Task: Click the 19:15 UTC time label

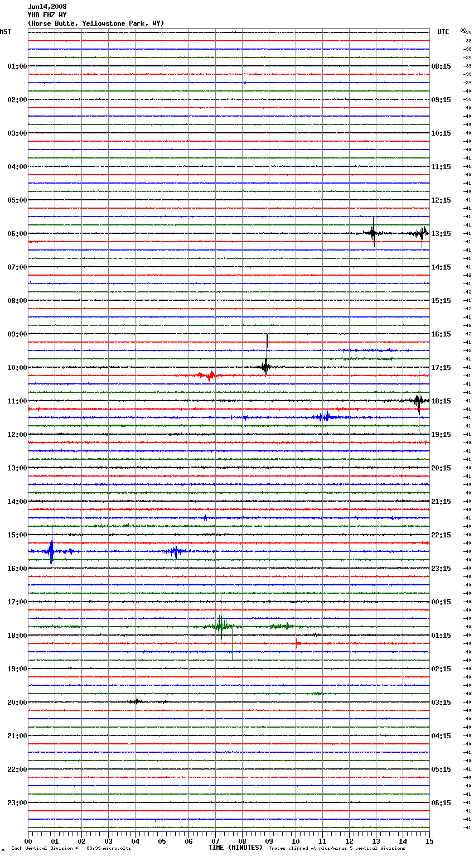Action: (441, 435)
